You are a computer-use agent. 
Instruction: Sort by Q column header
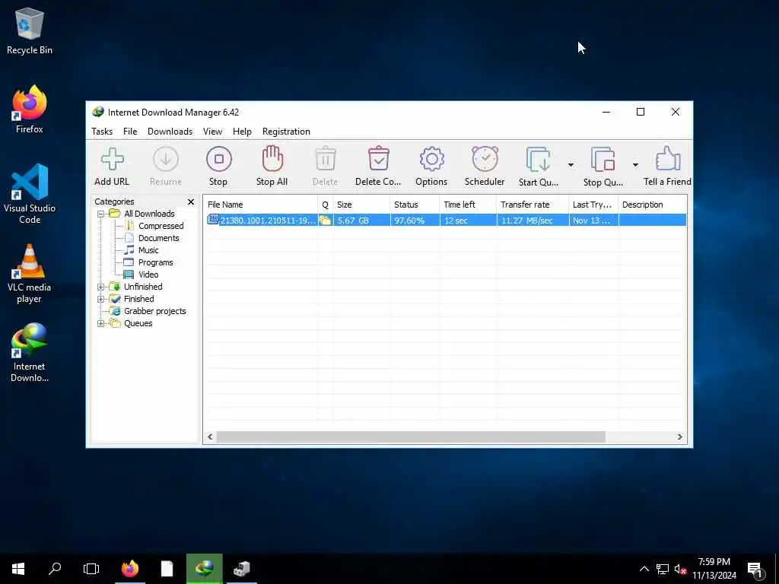coord(326,205)
